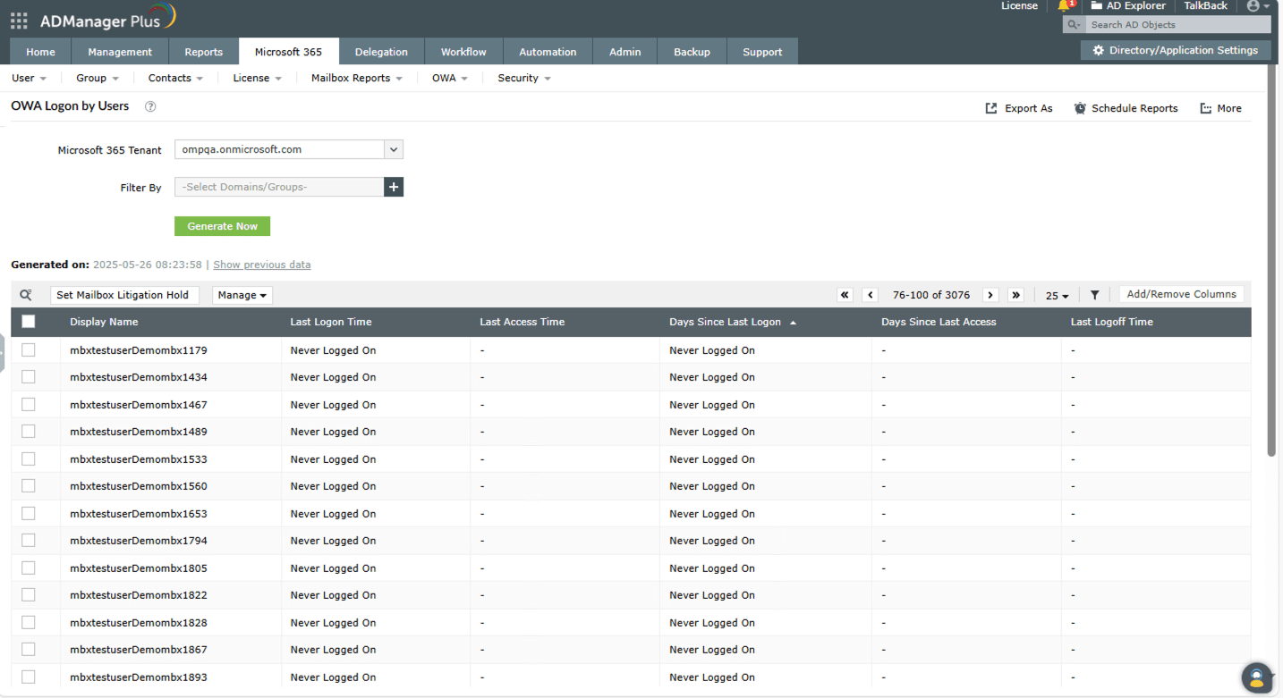Open the apps grid launcher icon
1283x698 pixels.
(x=19, y=20)
